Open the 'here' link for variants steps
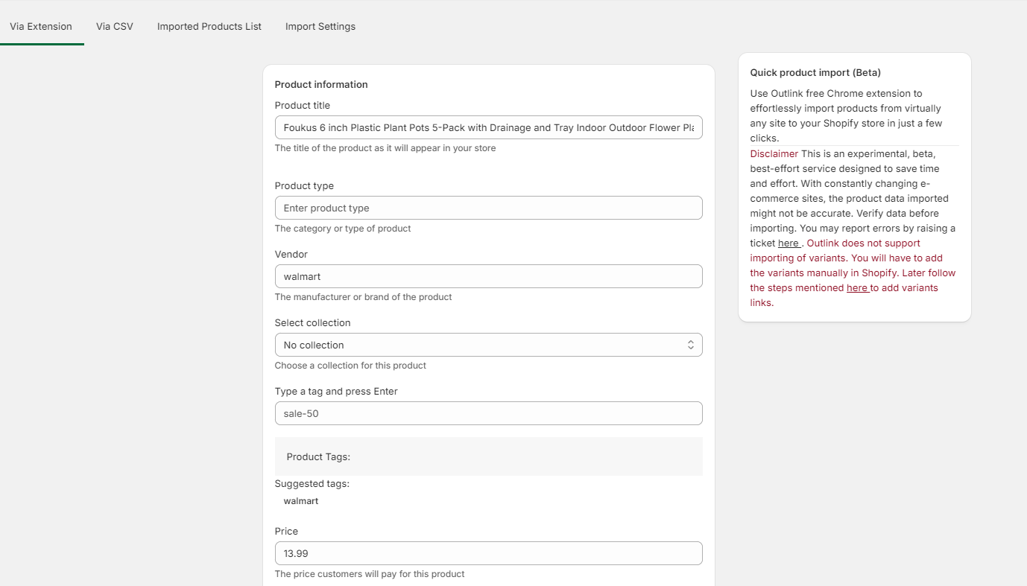Screen dimensions: 1027x586 pyautogui.click(x=858, y=288)
